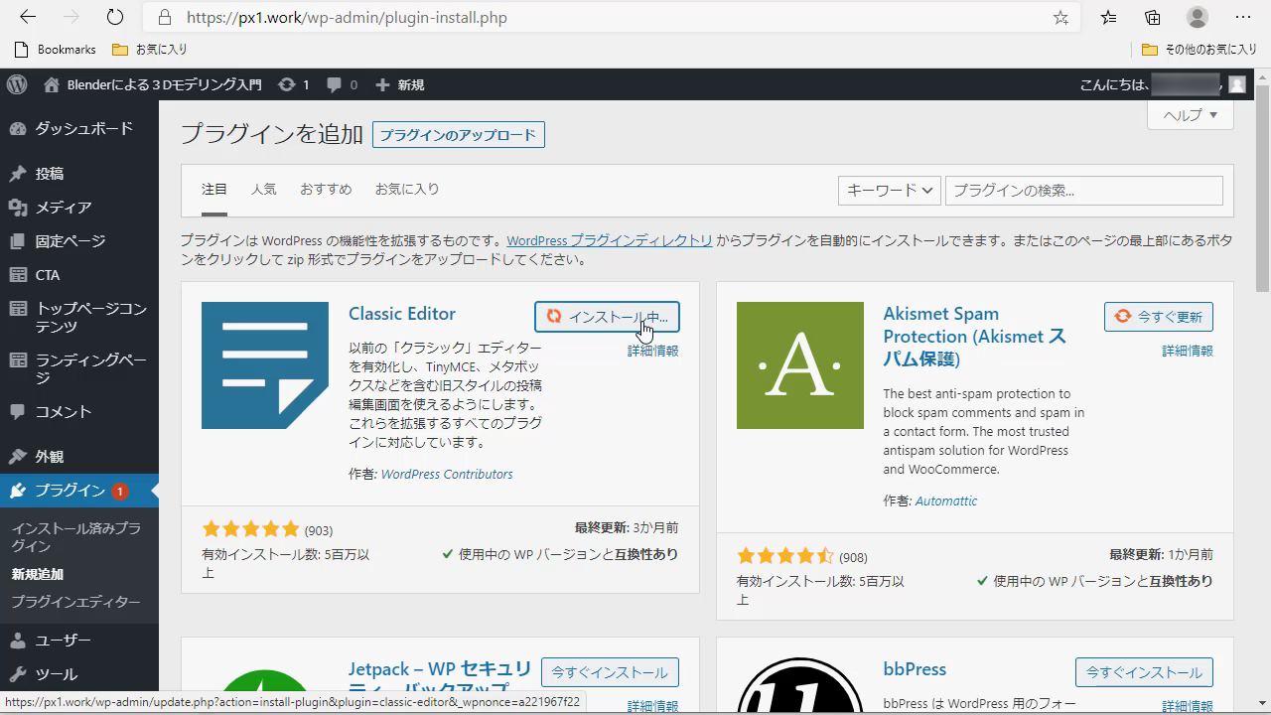Viewport: 1271px width, 715px height.
Task: Switch to the 人気 tab
Action: pyautogui.click(x=263, y=189)
